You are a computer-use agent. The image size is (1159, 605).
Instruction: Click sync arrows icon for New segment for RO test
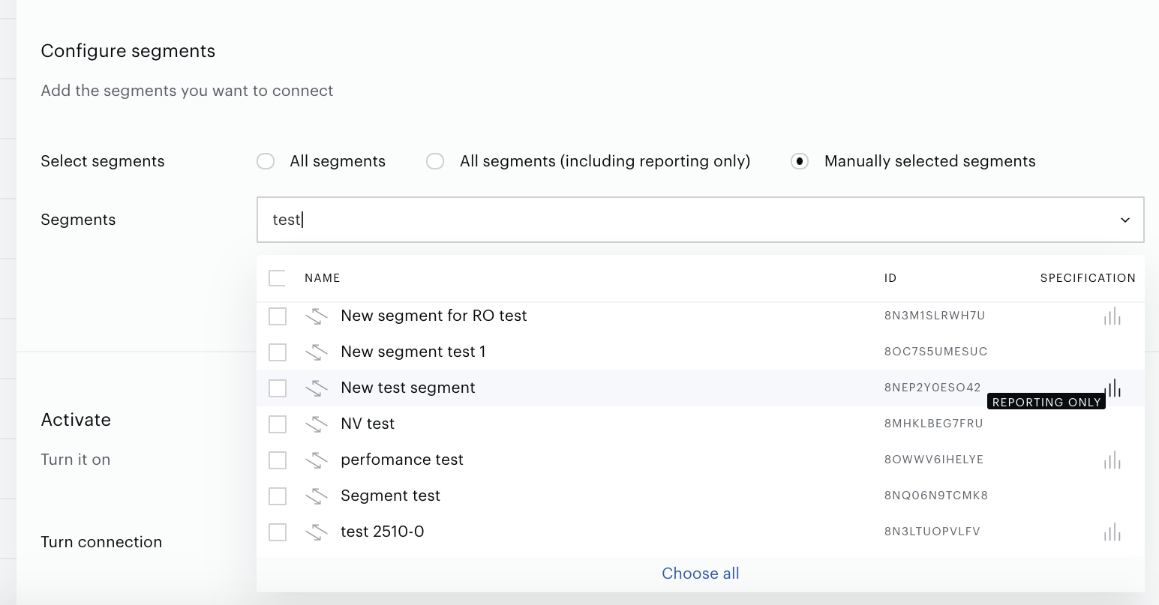pyautogui.click(x=317, y=316)
